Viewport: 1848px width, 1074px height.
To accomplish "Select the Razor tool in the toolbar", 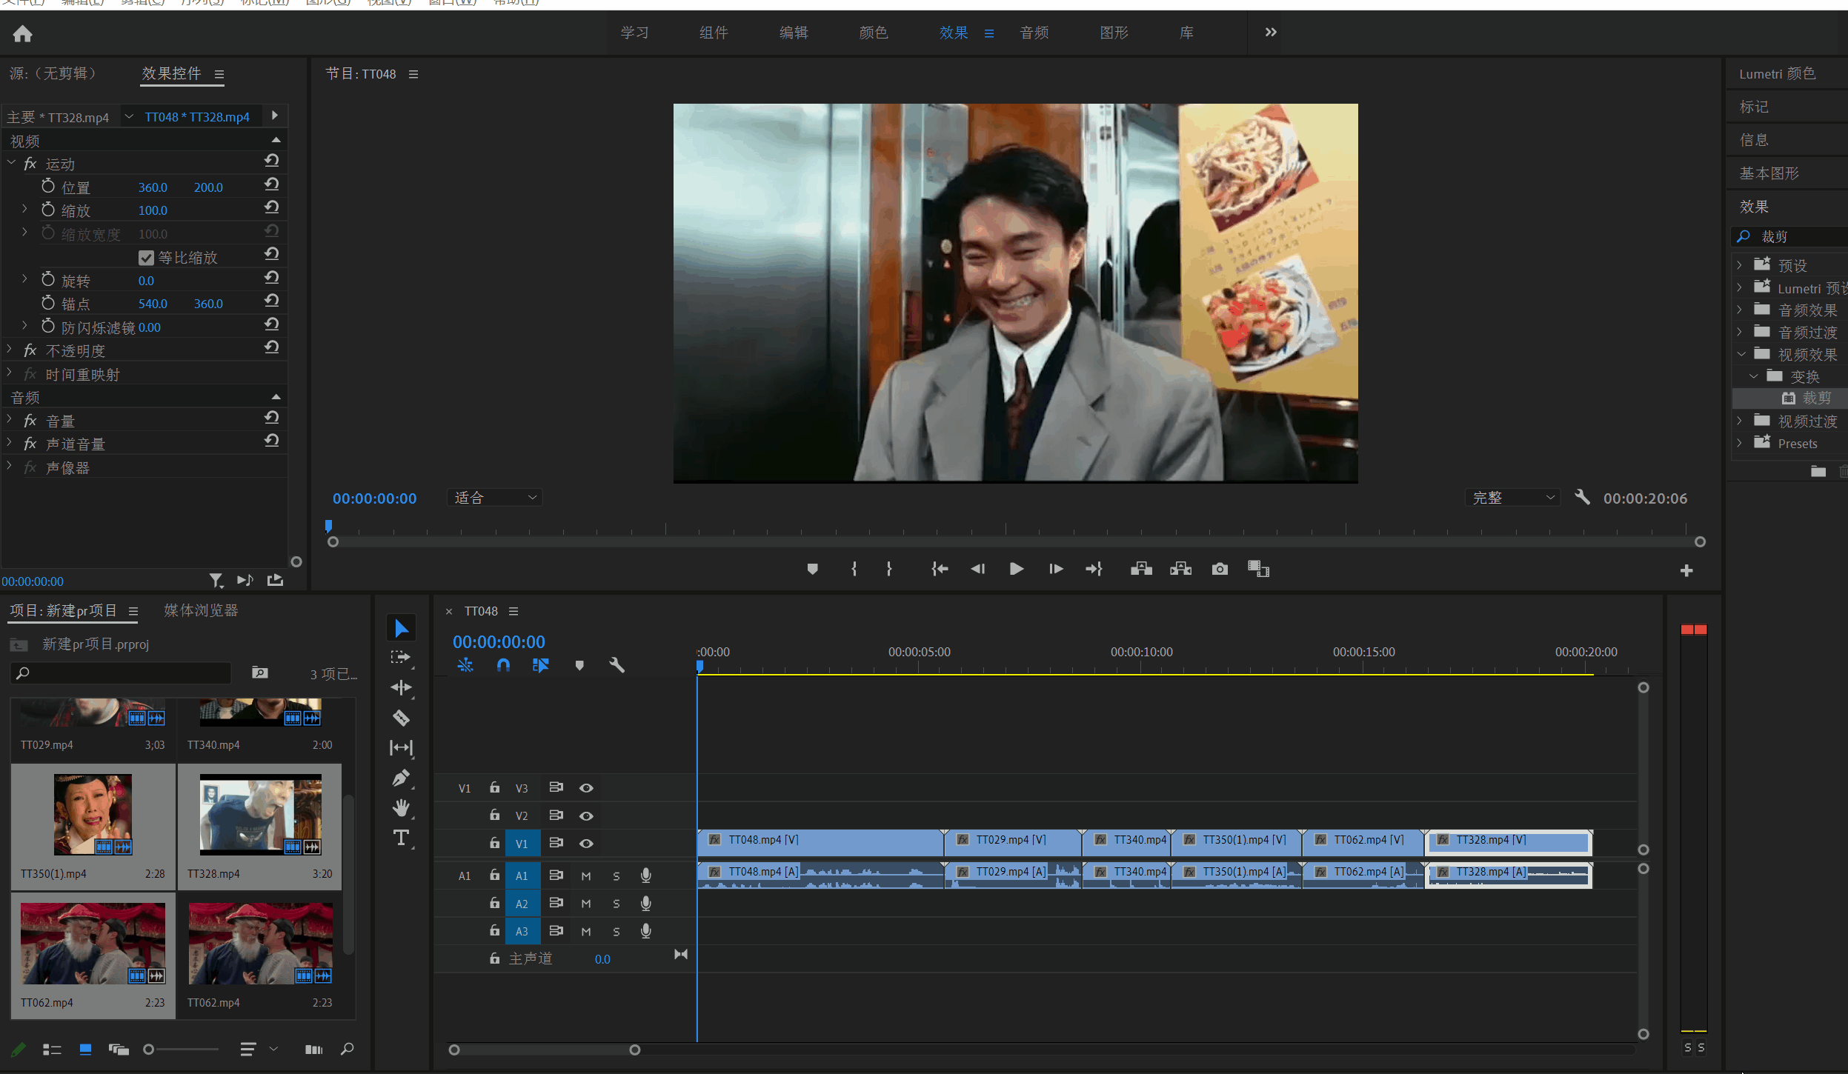I will coord(401,718).
